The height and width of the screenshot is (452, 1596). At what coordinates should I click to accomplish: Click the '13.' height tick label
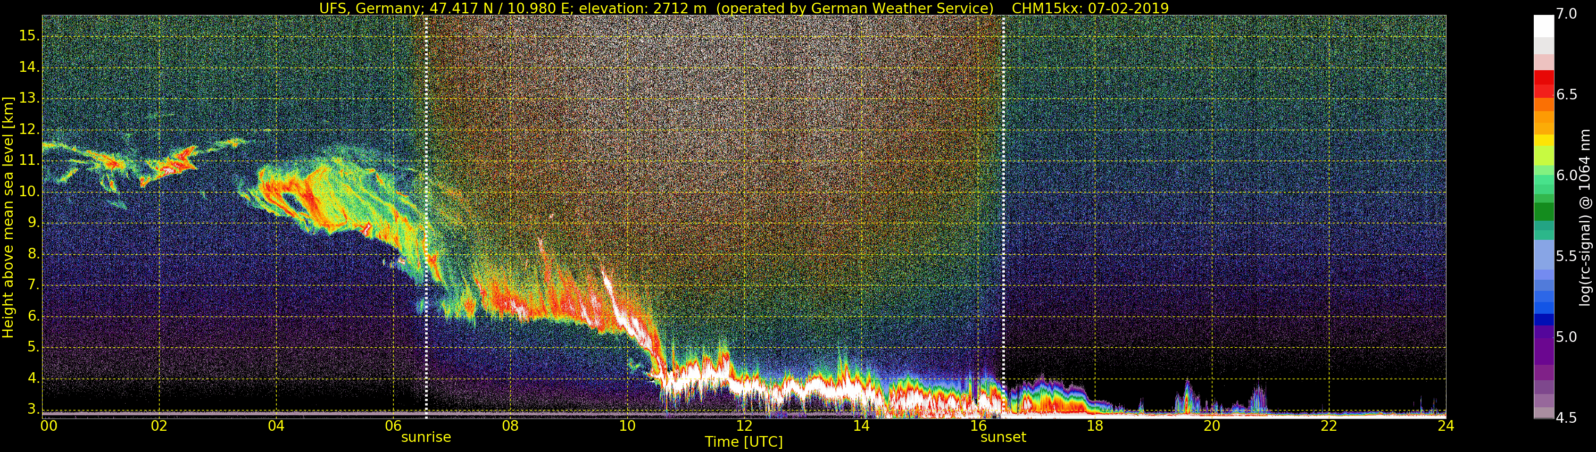pyautogui.click(x=29, y=98)
